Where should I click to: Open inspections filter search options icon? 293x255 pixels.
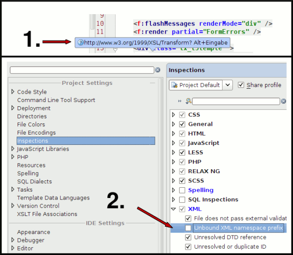click(188, 101)
